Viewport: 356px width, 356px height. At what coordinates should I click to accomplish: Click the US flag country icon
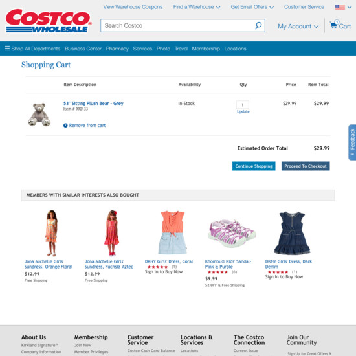pyautogui.click(x=340, y=7)
